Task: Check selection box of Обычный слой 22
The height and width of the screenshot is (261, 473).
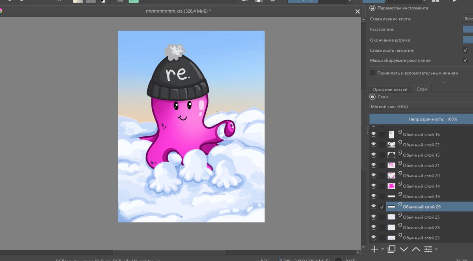Action: pos(382,145)
